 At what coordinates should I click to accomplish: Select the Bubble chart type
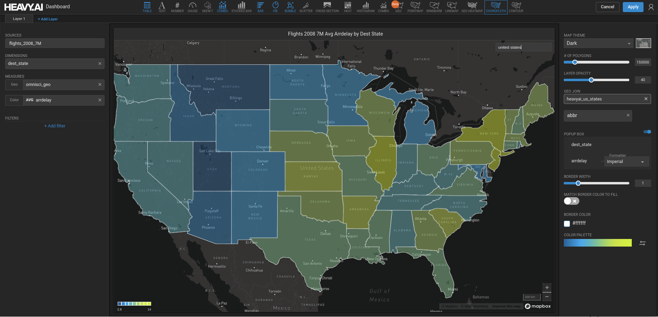click(x=290, y=7)
